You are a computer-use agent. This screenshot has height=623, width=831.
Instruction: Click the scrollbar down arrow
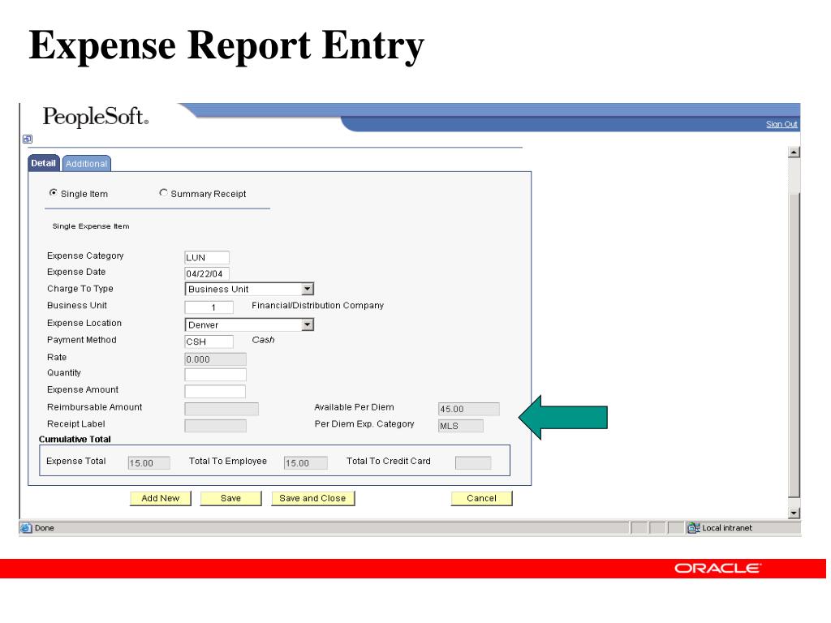[x=794, y=513]
